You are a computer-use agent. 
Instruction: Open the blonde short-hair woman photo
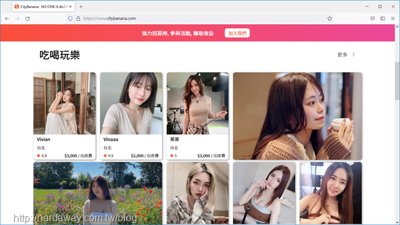[197, 193]
